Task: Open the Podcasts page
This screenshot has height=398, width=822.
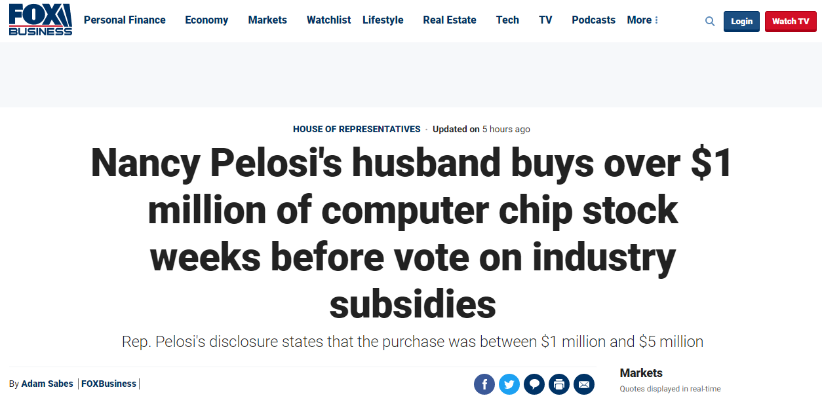Action: pos(593,20)
